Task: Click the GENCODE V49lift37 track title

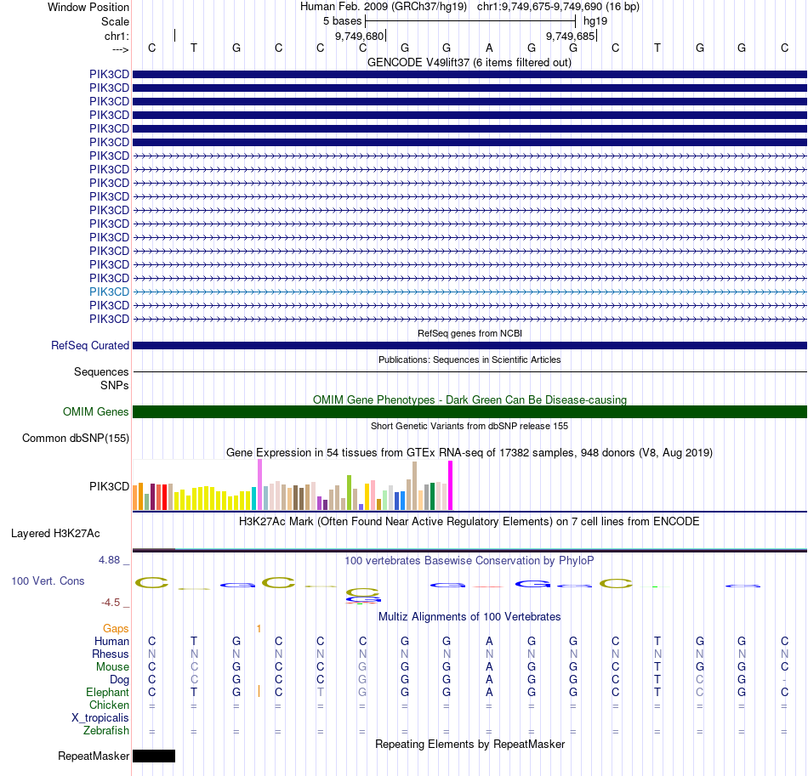Action: pos(469,63)
